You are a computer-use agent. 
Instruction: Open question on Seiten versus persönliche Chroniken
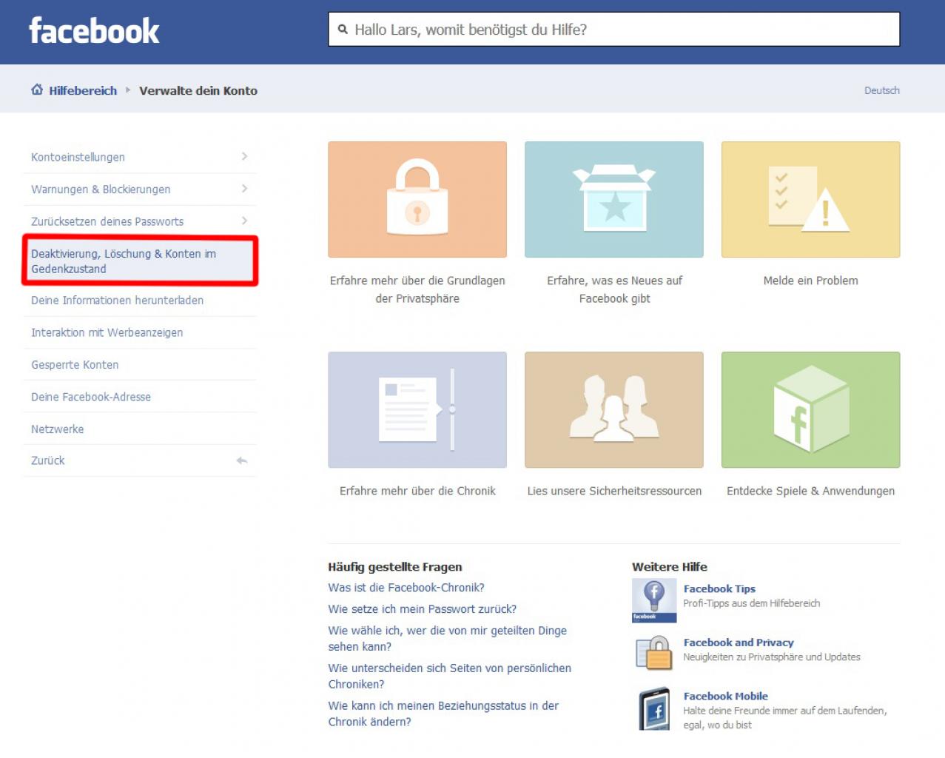pyautogui.click(x=450, y=676)
